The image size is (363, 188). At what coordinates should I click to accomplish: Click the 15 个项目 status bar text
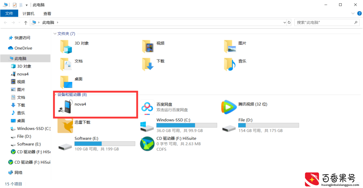click(x=13, y=184)
